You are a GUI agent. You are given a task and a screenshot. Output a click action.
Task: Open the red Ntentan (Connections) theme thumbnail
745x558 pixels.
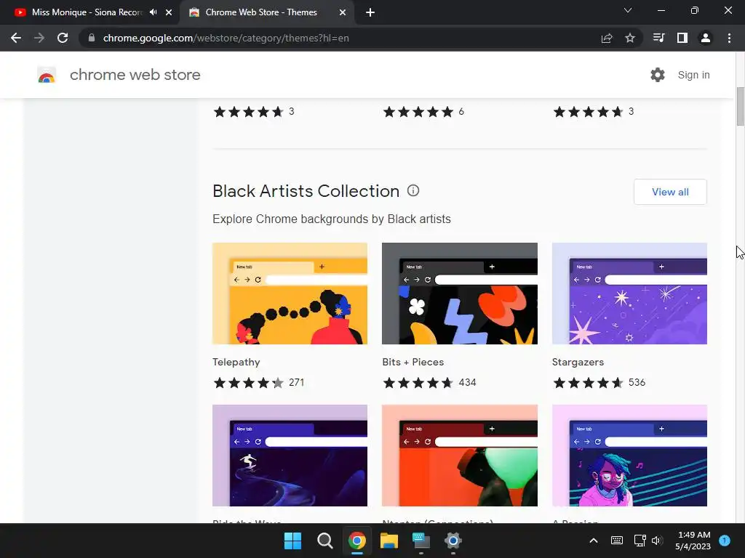point(460,456)
